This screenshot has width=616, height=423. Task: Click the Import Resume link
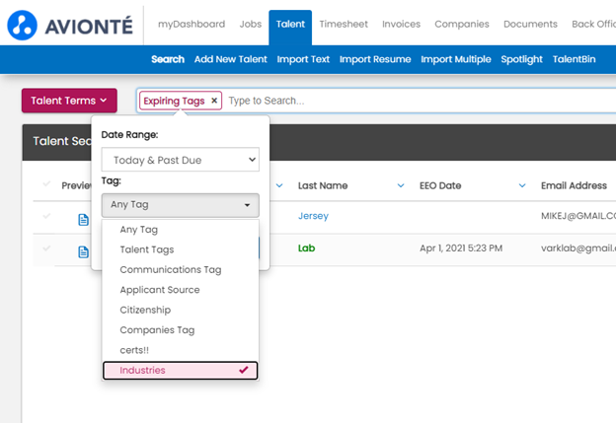pos(375,59)
